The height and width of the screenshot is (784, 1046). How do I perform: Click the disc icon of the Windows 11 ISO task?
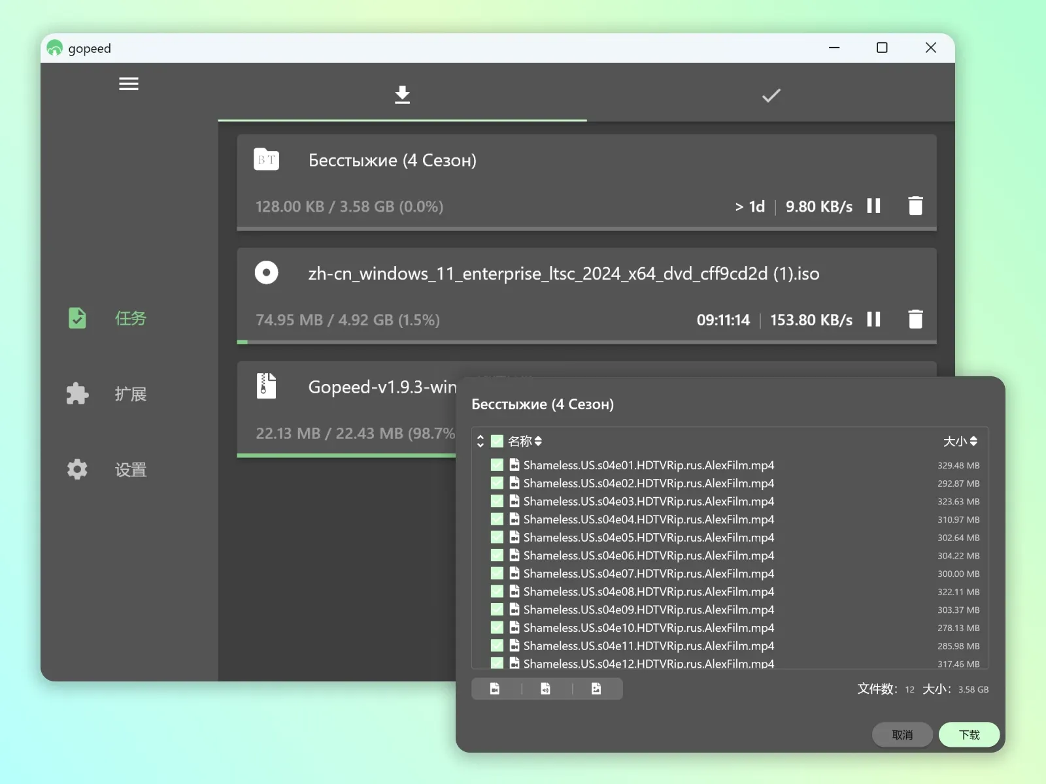(266, 272)
